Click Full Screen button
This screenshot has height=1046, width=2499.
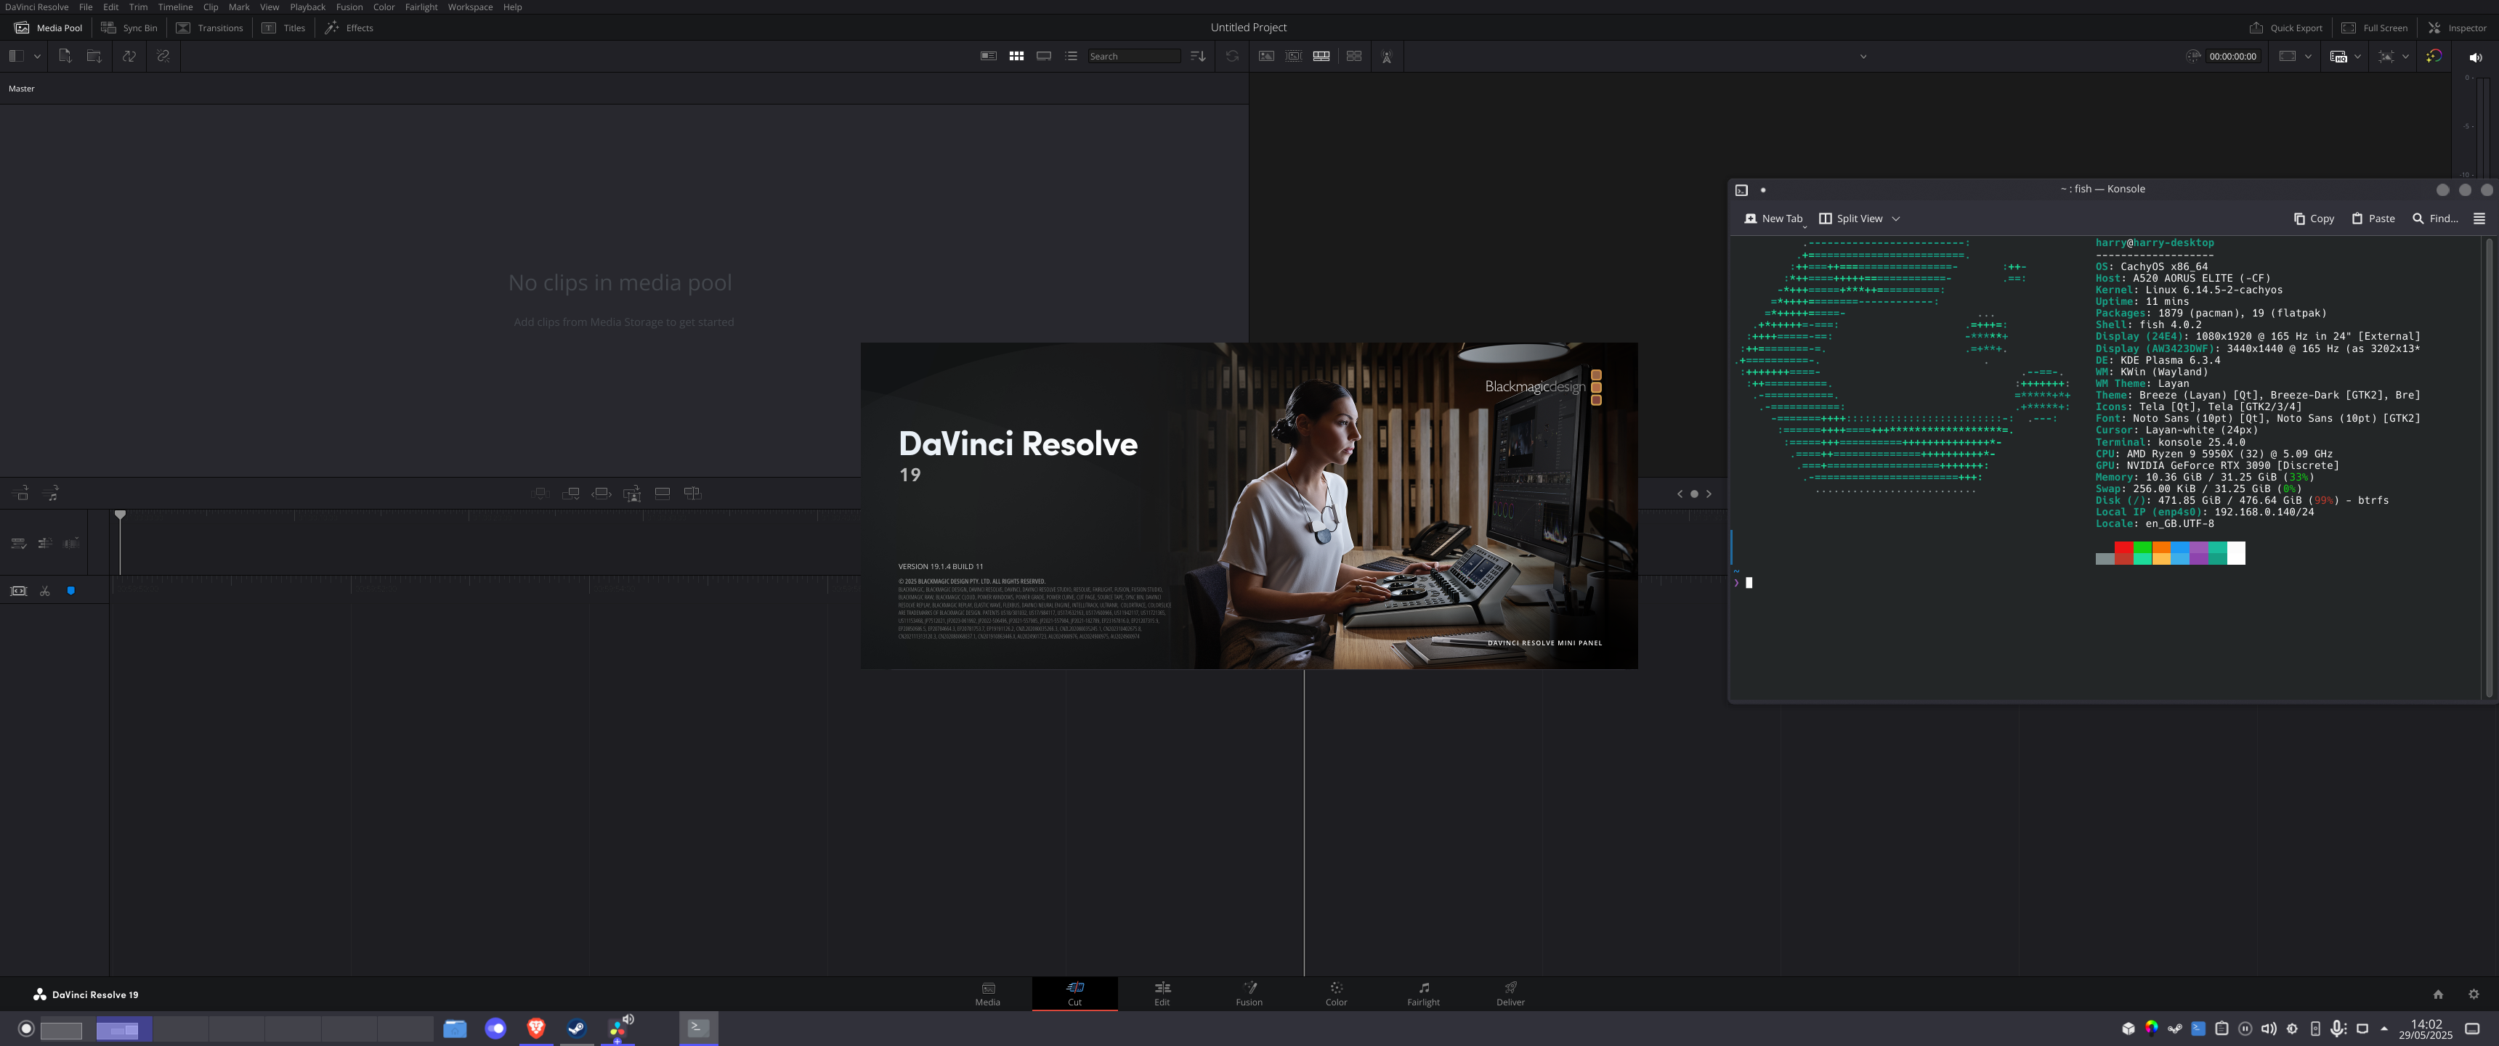coord(2374,28)
